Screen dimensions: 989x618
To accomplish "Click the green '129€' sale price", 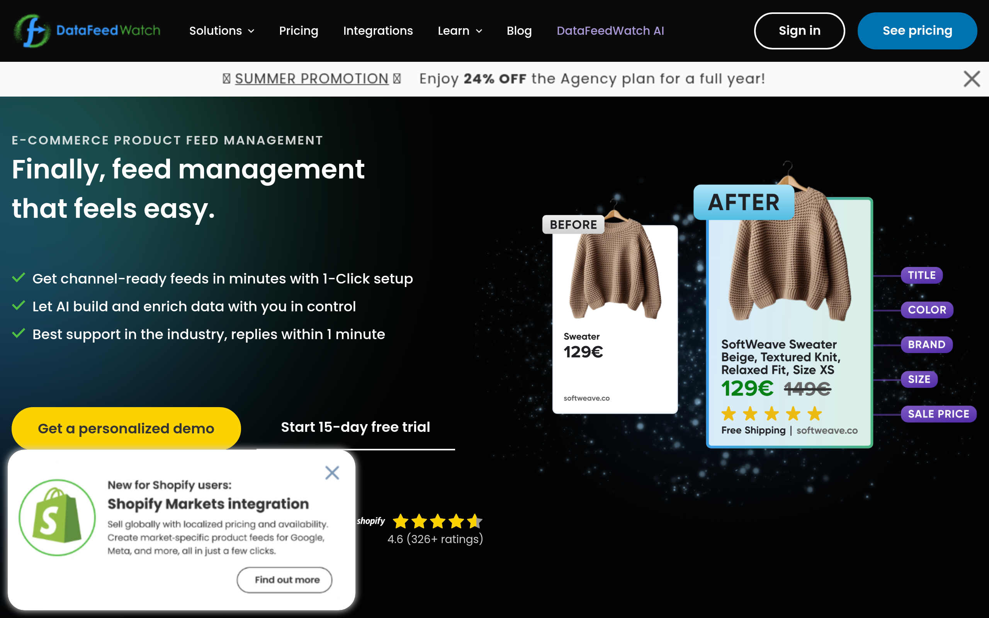I will click(x=747, y=388).
